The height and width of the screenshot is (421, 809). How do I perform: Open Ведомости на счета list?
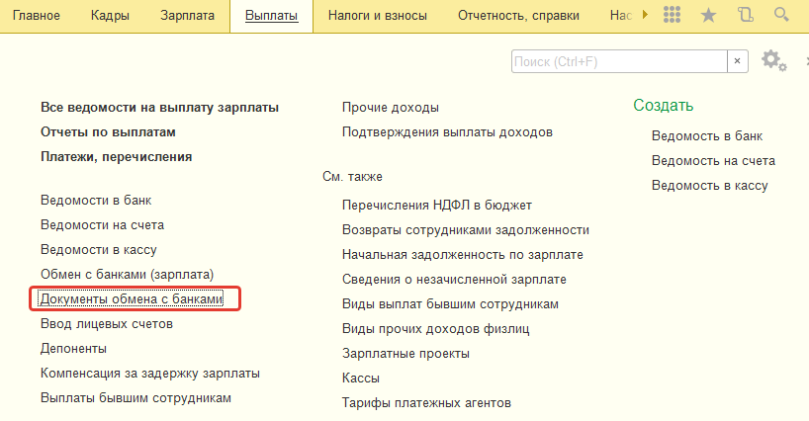point(102,224)
